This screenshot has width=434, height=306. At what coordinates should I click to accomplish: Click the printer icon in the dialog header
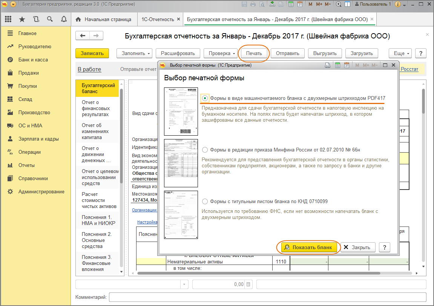click(328, 65)
